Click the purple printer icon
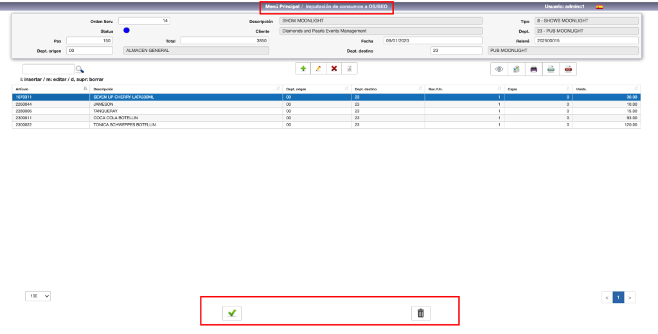The width and height of the screenshot is (658, 334). click(x=533, y=69)
